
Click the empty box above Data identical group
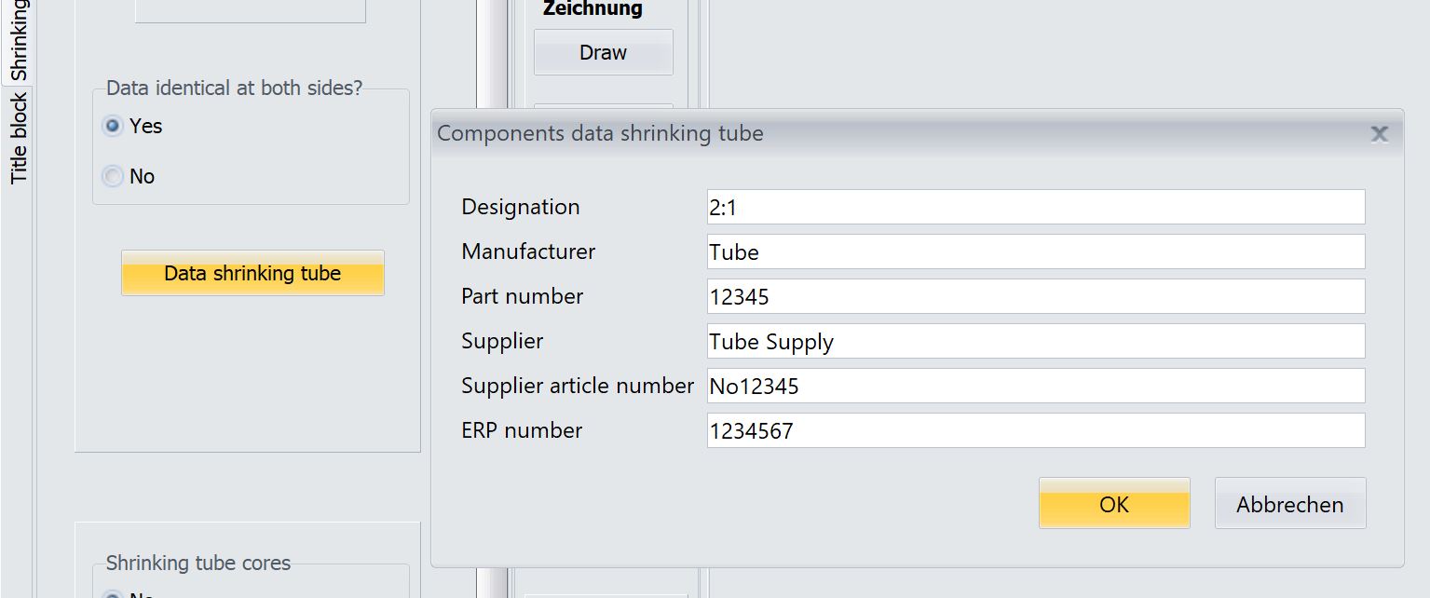point(251,10)
